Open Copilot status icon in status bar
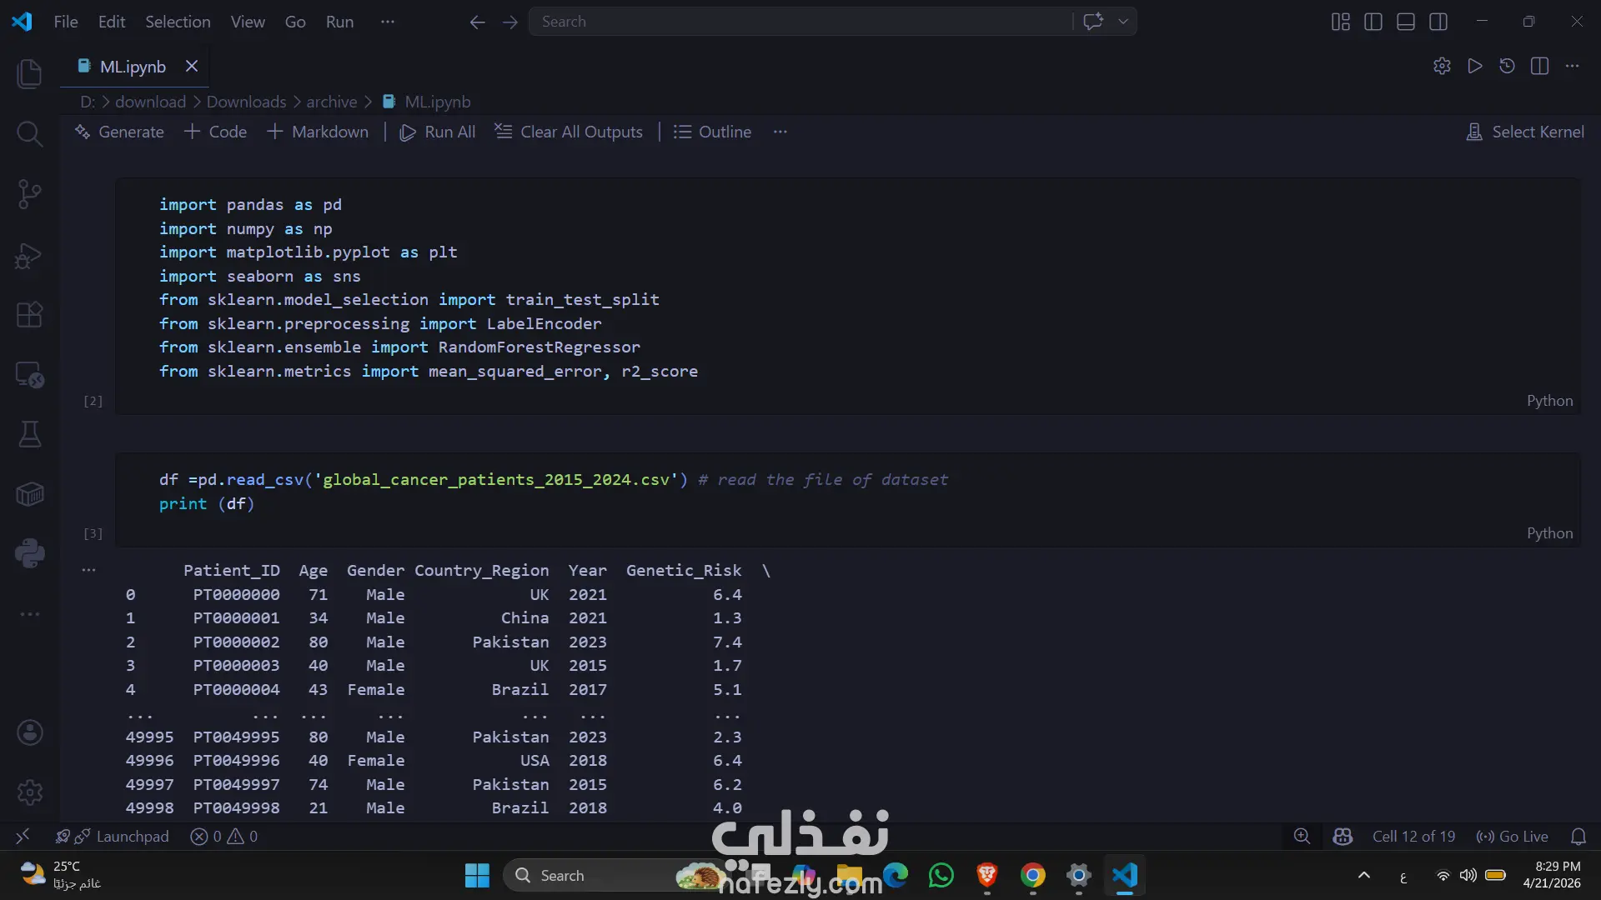 pyautogui.click(x=1343, y=836)
